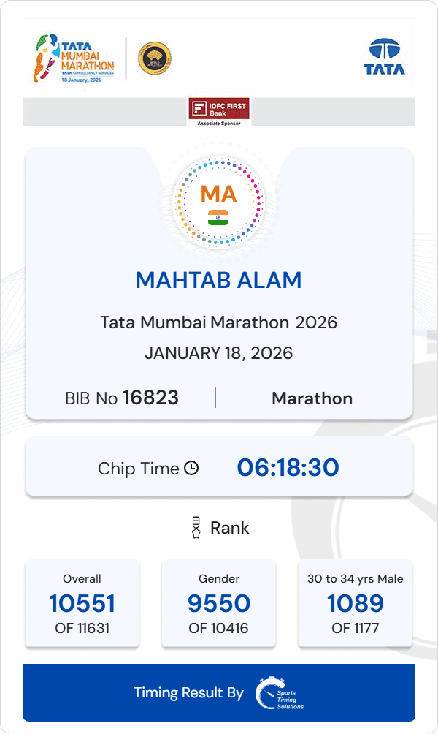The width and height of the screenshot is (438, 734).
Task: Click the MA avatar circle
Action: [219, 201]
